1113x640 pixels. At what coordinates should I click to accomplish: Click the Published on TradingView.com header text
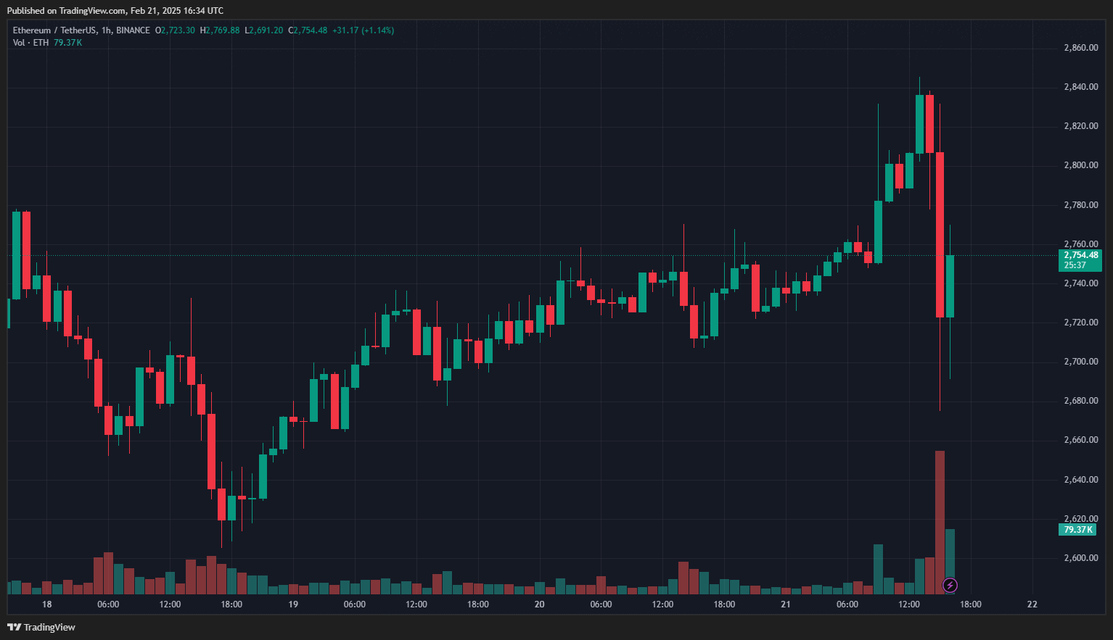click(115, 11)
